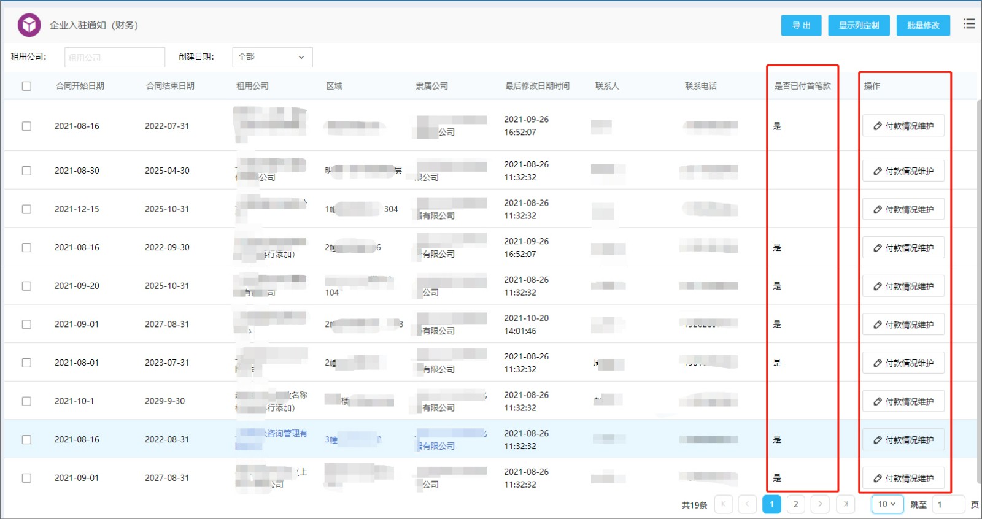Viewport: 982px width, 519px height.
Task: Click the 区域 column header
Action: [334, 86]
